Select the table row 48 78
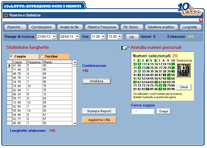 (x=39, y=74)
